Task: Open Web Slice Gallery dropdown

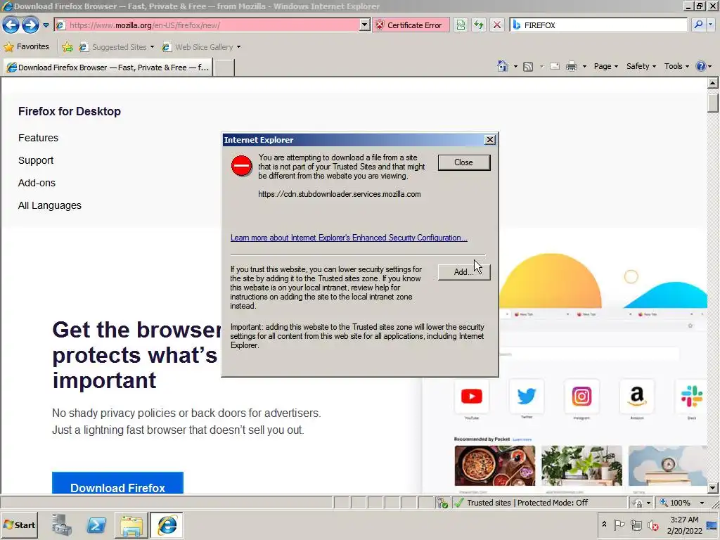Action: tap(200, 47)
